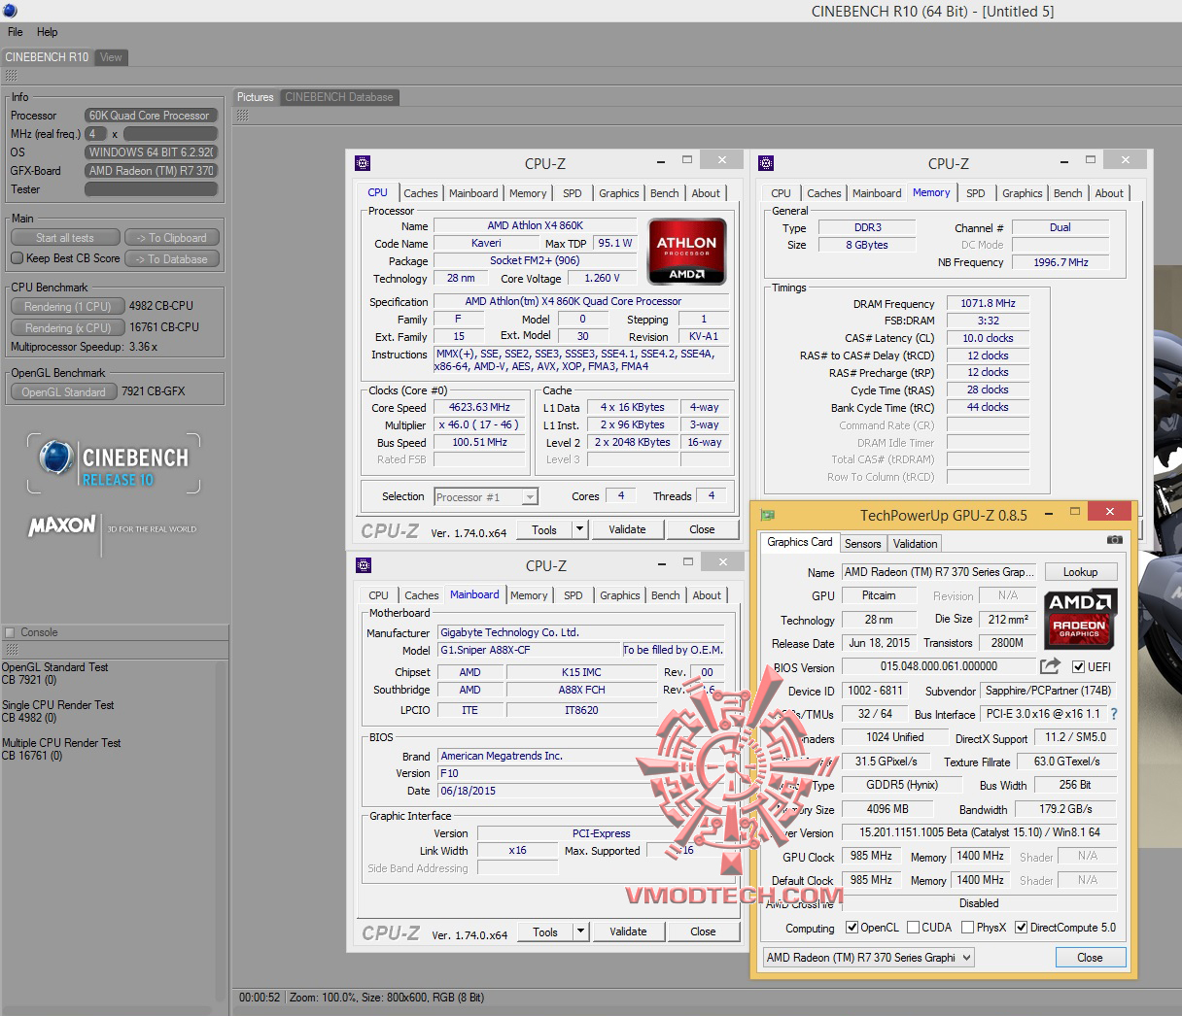Click the Bandwidth 179.2 GB/s value
This screenshot has width=1182, height=1016.
(1065, 808)
